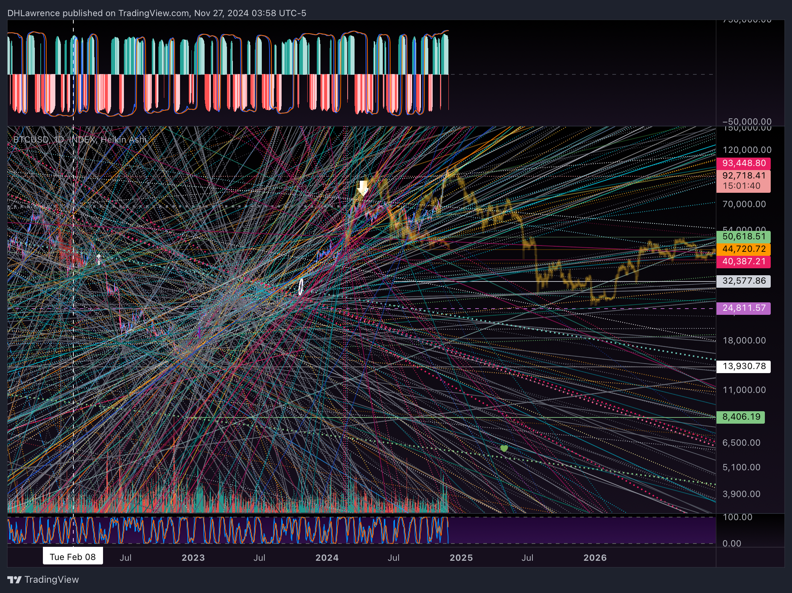Click the 100.00 oscillator axis label
The image size is (792, 593).
tap(737, 517)
